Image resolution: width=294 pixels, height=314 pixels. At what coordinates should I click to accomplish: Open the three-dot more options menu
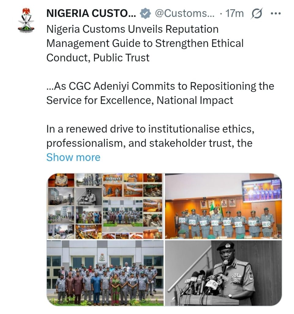click(276, 13)
